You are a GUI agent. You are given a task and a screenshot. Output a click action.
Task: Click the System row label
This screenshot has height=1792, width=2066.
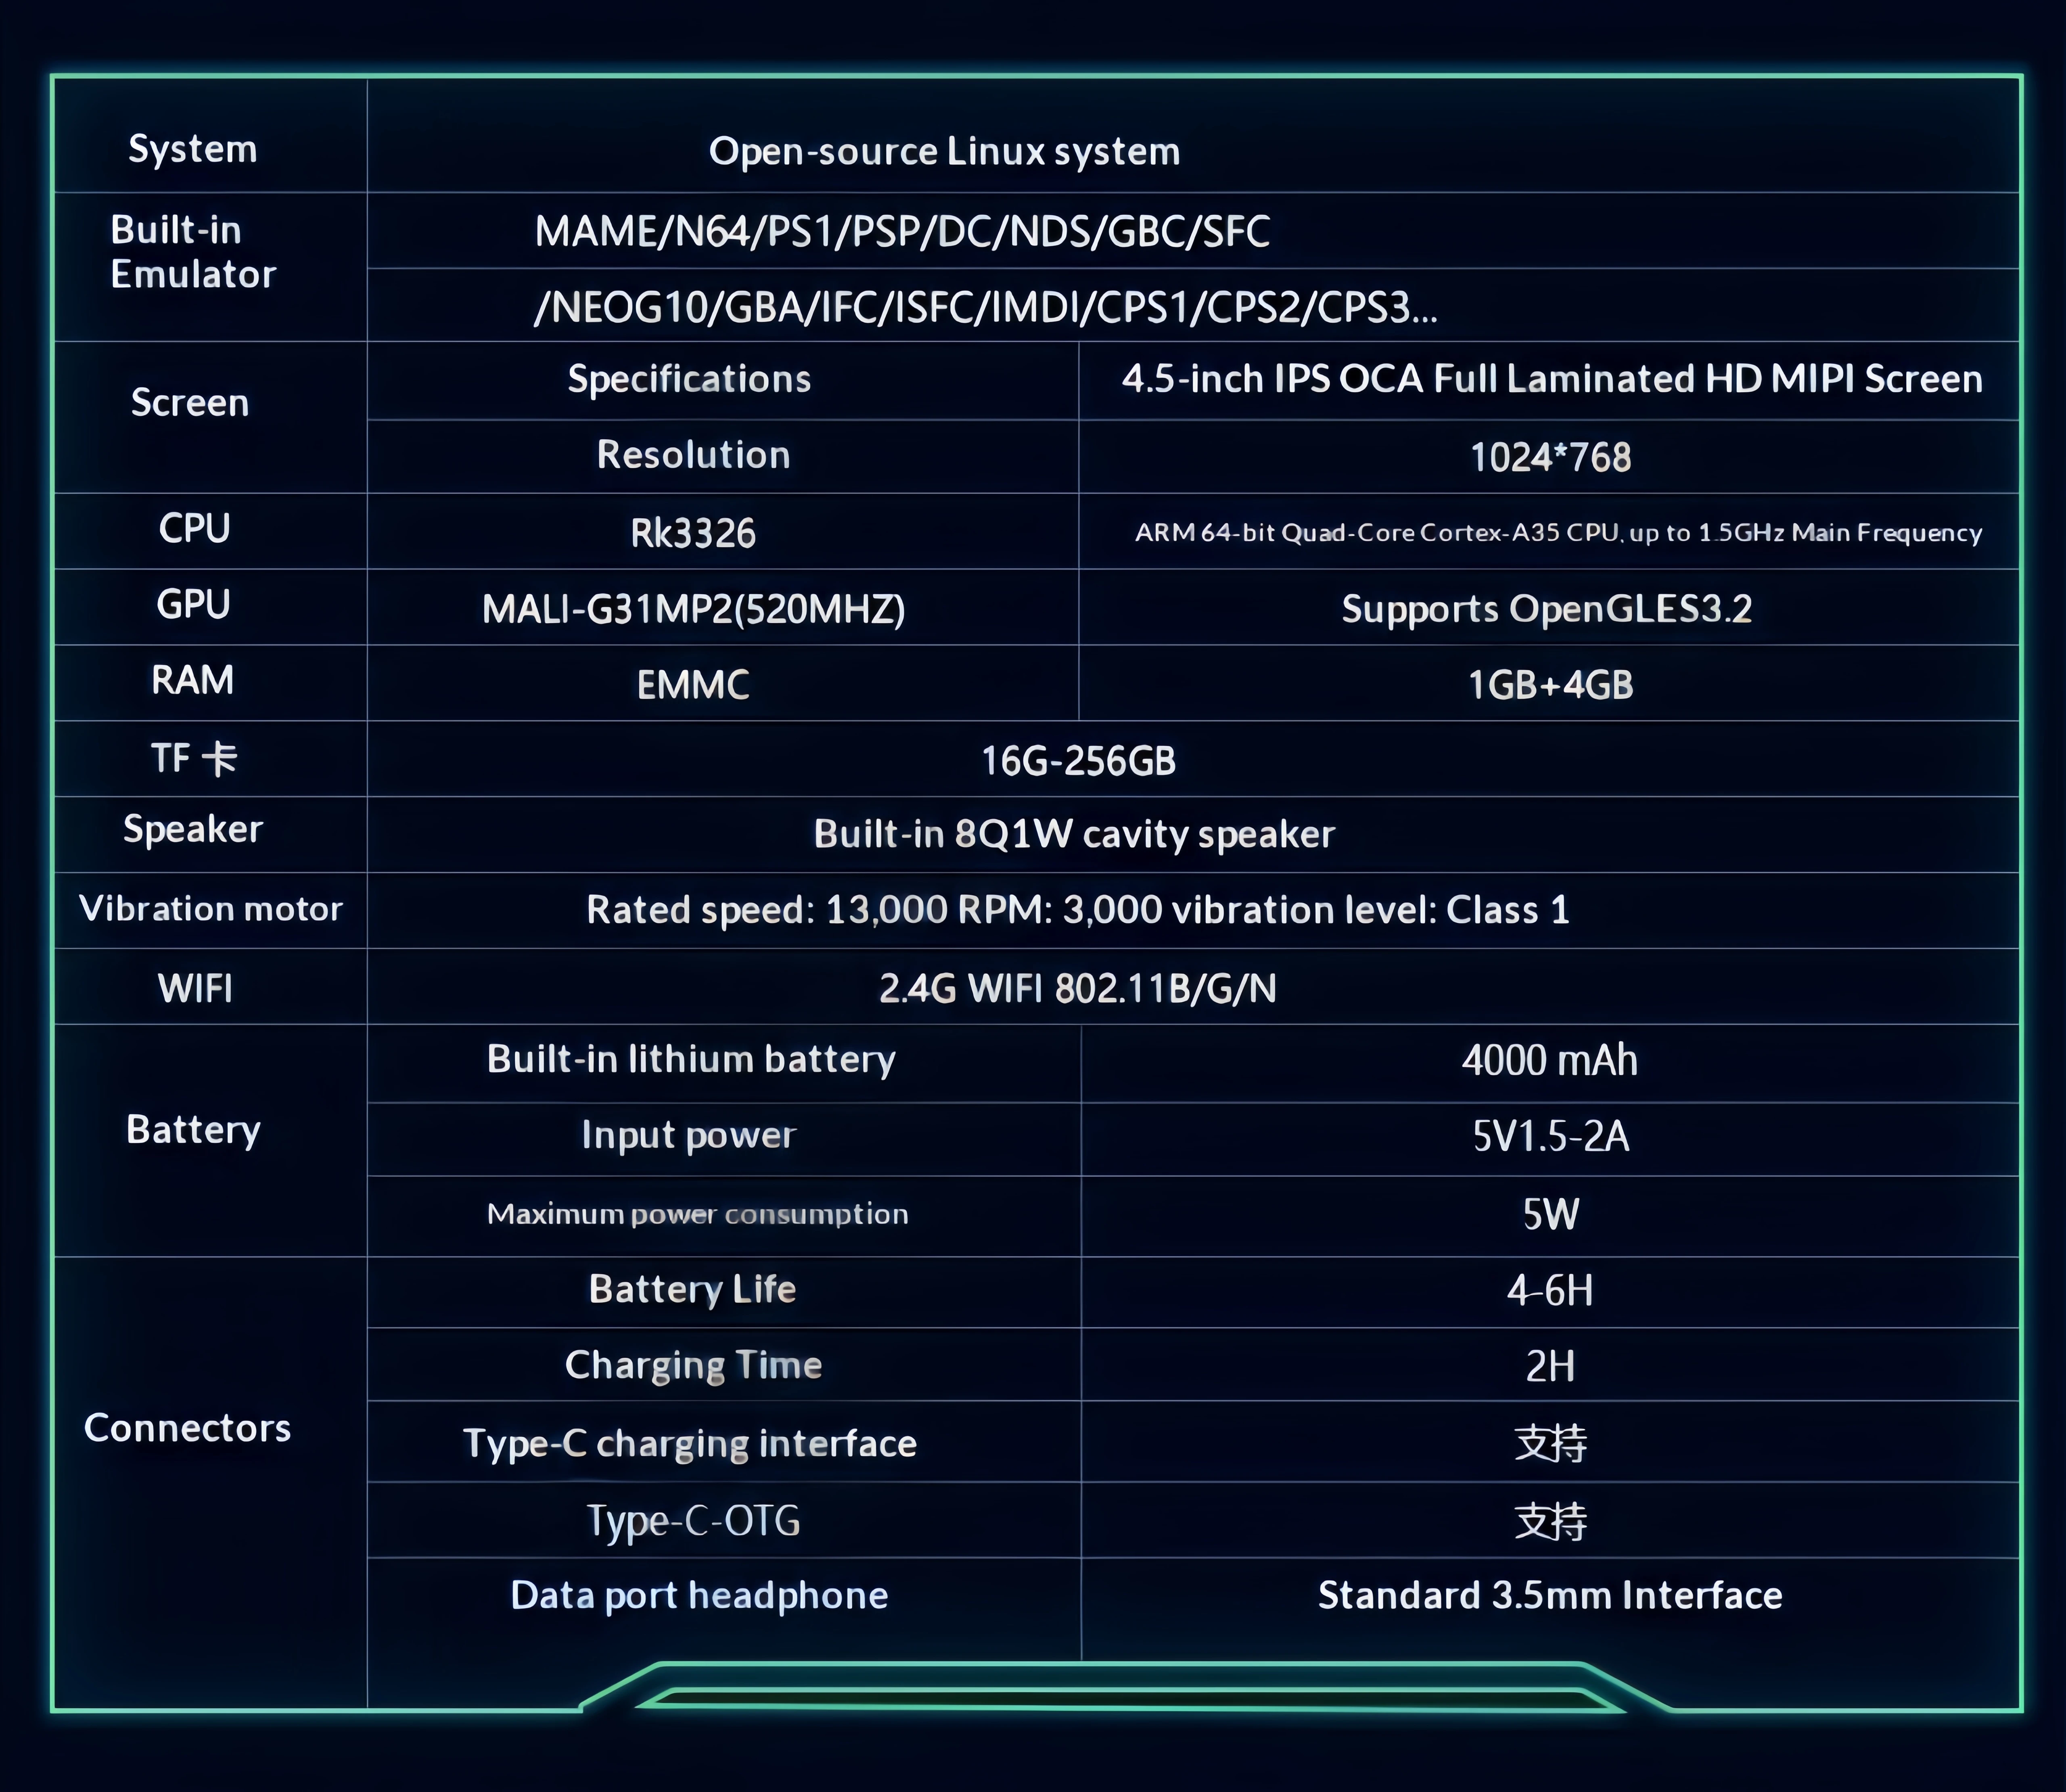pyautogui.click(x=193, y=149)
